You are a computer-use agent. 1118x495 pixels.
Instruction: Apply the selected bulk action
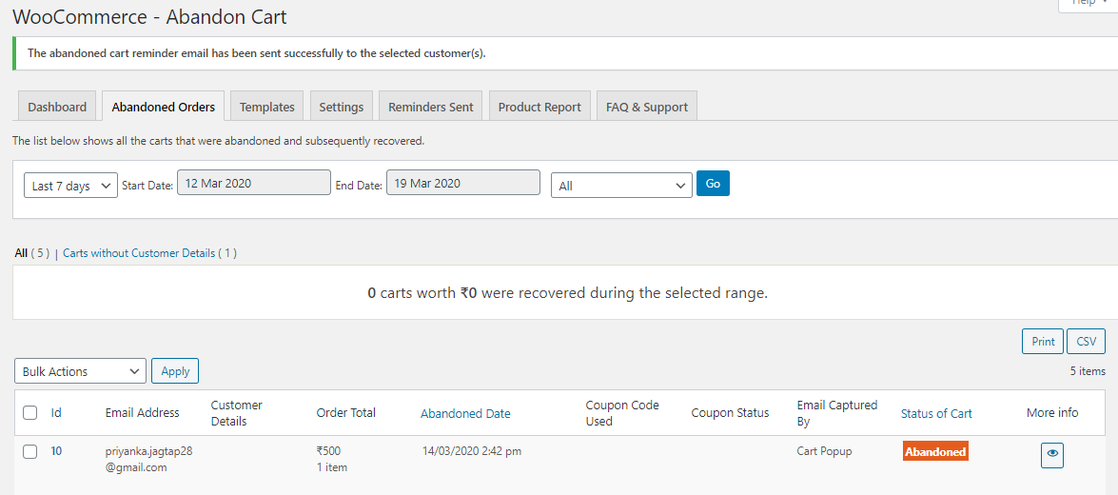click(x=175, y=371)
